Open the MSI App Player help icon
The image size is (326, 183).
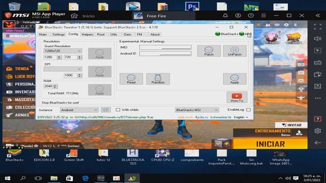pos(251,16)
